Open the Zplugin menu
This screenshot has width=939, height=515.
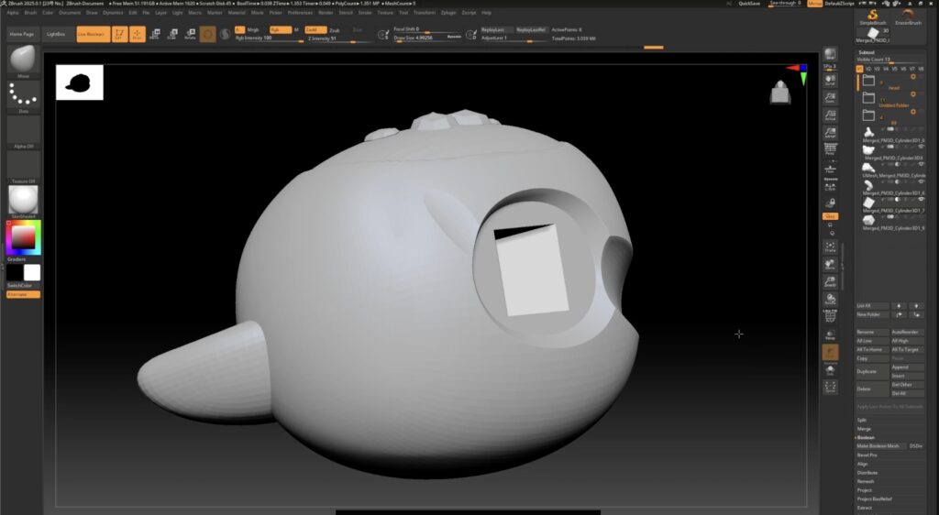point(447,13)
